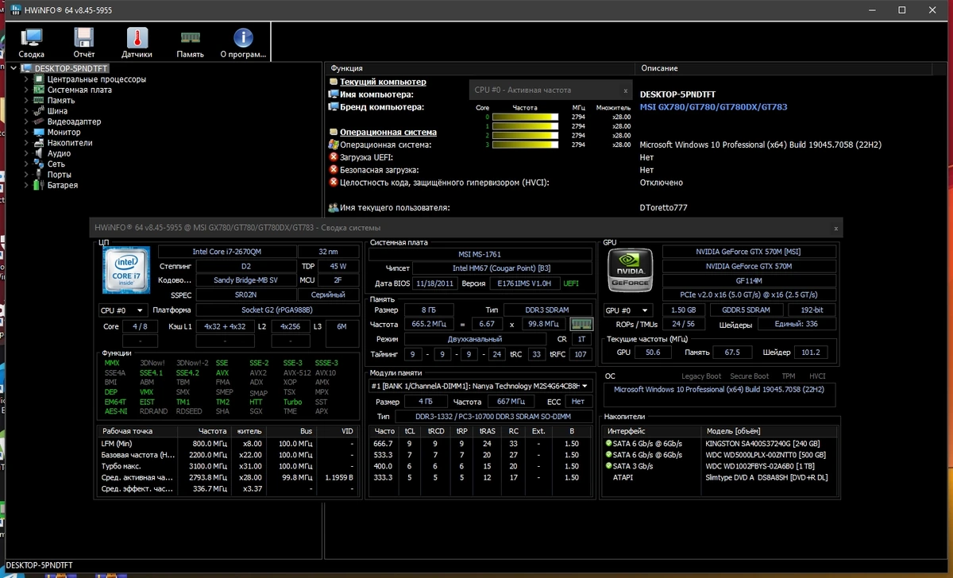Click the TPM indicator

click(x=789, y=376)
